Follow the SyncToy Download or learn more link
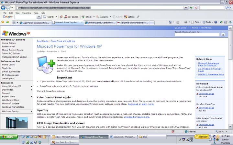The height and width of the screenshot is (145, 233). pyautogui.click(x=137, y=117)
